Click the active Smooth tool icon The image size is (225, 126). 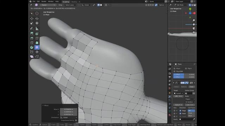pyautogui.click(x=37, y=47)
